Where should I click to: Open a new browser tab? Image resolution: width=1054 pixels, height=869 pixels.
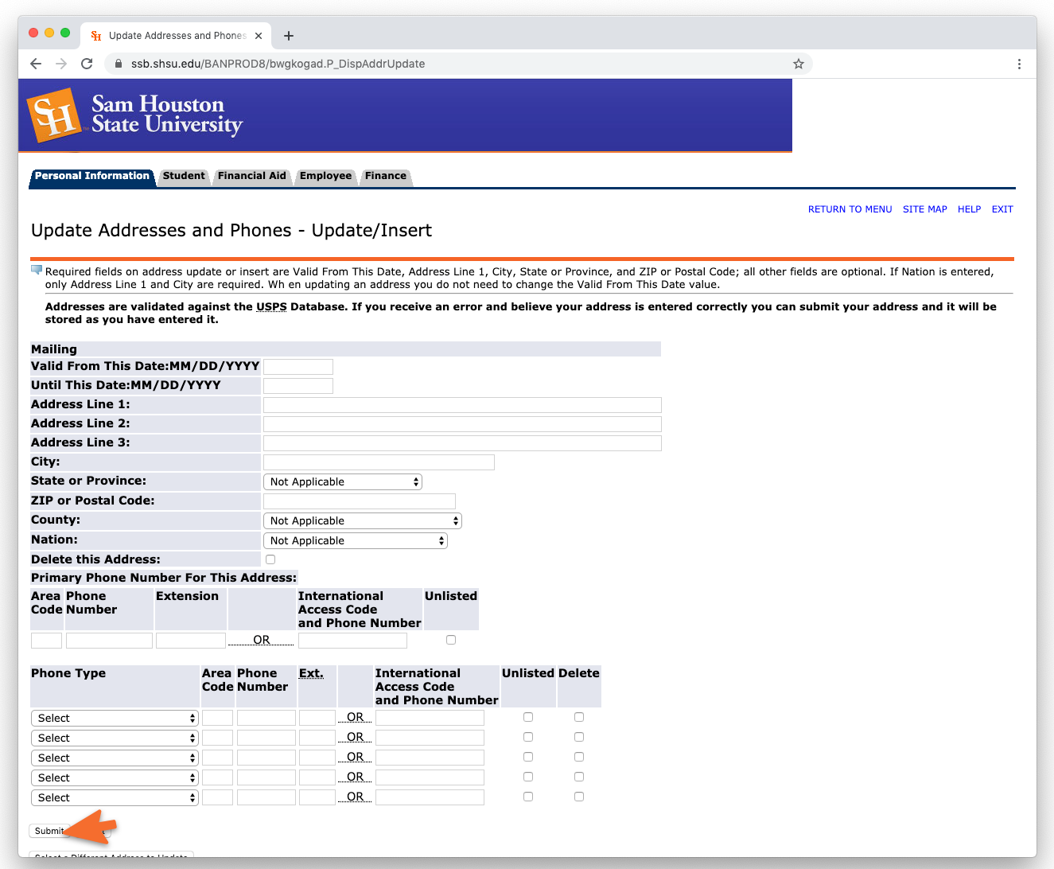point(289,36)
